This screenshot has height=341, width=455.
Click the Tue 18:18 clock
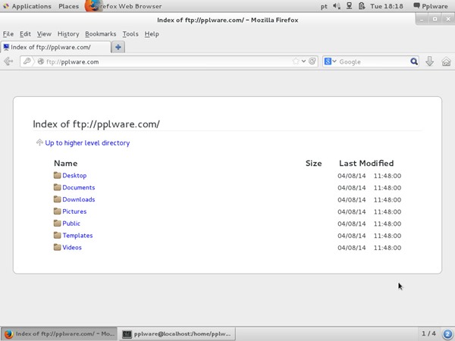pyautogui.click(x=387, y=6)
